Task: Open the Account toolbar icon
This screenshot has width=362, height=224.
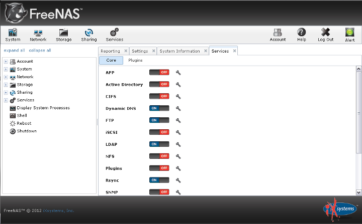Action: coord(278,35)
